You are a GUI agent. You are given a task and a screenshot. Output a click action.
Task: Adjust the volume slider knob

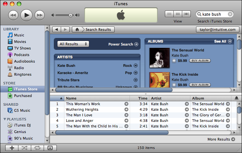71,15
